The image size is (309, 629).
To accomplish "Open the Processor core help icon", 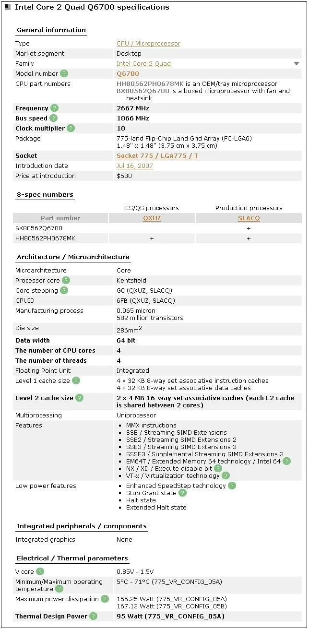I will coord(65,280).
